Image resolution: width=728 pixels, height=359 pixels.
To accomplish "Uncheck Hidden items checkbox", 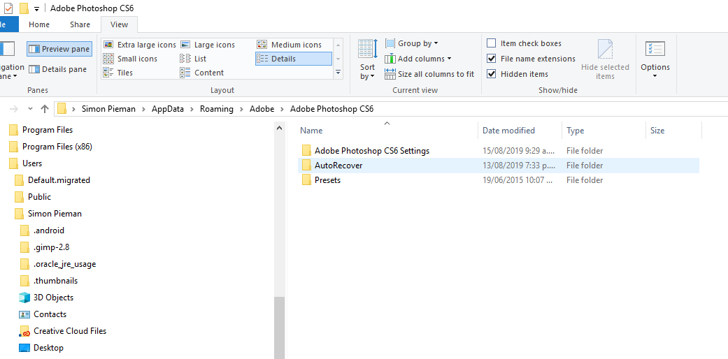I will point(491,74).
